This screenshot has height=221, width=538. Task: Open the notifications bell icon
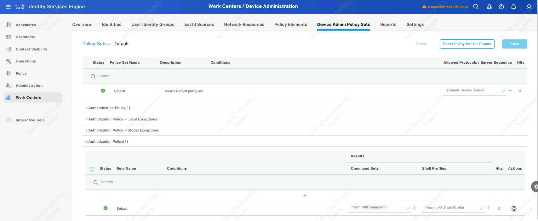point(513,7)
